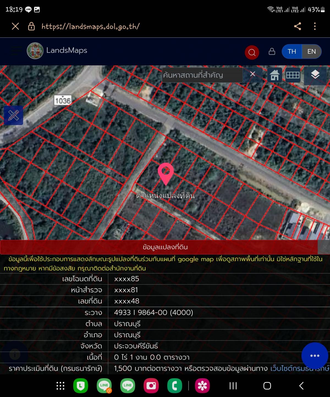Open the hamburger menu beside LandsMaps logo
330x397 pixels.
tap(16, 51)
